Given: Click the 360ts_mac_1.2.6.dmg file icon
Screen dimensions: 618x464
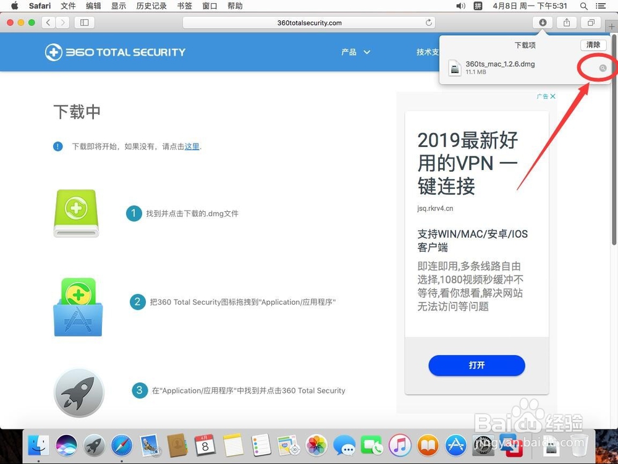Looking at the screenshot, I should [455, 68].
